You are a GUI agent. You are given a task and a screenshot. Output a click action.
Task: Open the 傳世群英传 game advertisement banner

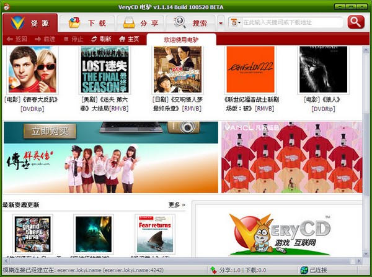point(111,168)
